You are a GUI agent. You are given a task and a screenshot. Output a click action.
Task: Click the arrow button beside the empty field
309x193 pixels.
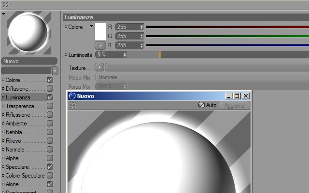55,70
